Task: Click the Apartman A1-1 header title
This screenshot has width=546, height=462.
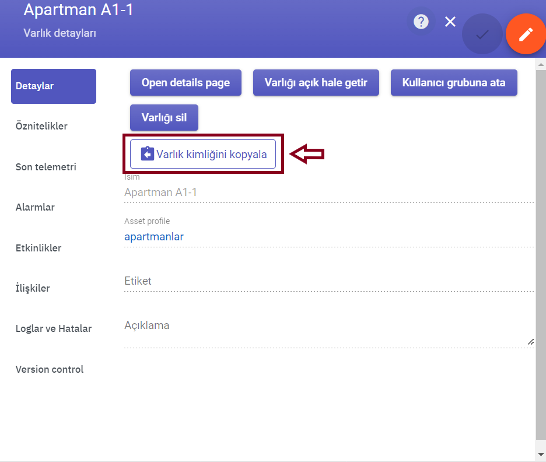Action: tap(78, 9)
